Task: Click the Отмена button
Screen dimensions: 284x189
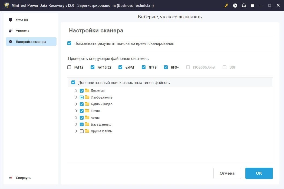Action: point(227,173)
